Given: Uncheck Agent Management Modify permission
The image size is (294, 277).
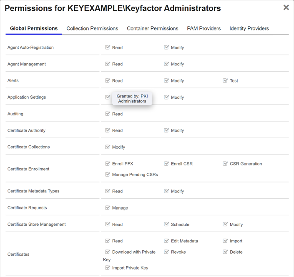Looking at the screenshot, I should click(x=166, y=64).
